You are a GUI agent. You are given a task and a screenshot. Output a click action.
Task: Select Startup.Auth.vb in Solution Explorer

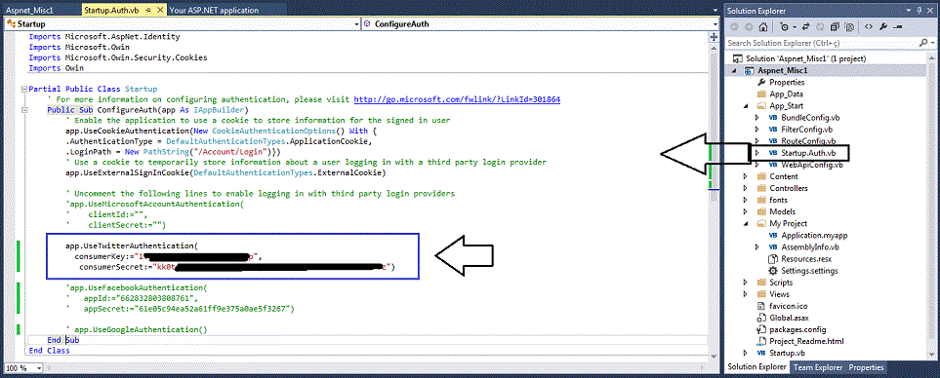tap(803, 153)
